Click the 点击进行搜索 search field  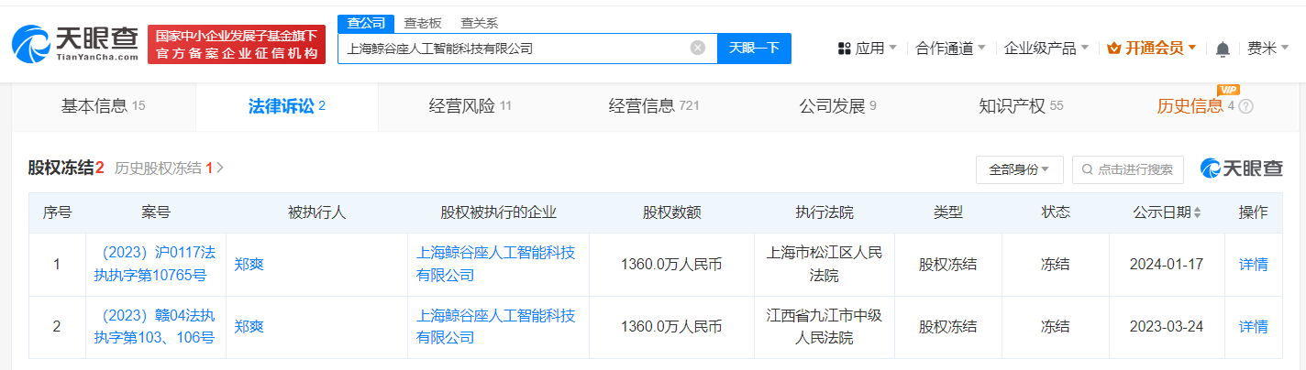click(x=1128, y=169)
